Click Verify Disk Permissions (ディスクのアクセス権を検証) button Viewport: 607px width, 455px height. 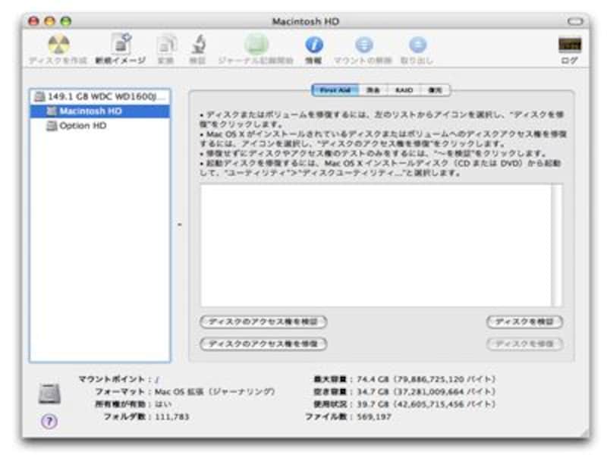click(x=263, y=322)
